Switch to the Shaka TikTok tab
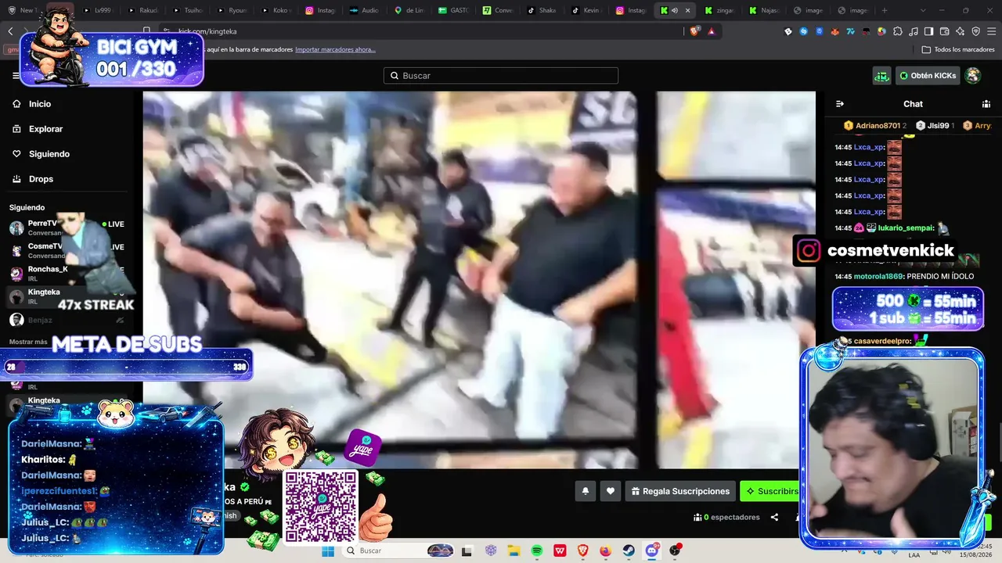 click(543, 11)
